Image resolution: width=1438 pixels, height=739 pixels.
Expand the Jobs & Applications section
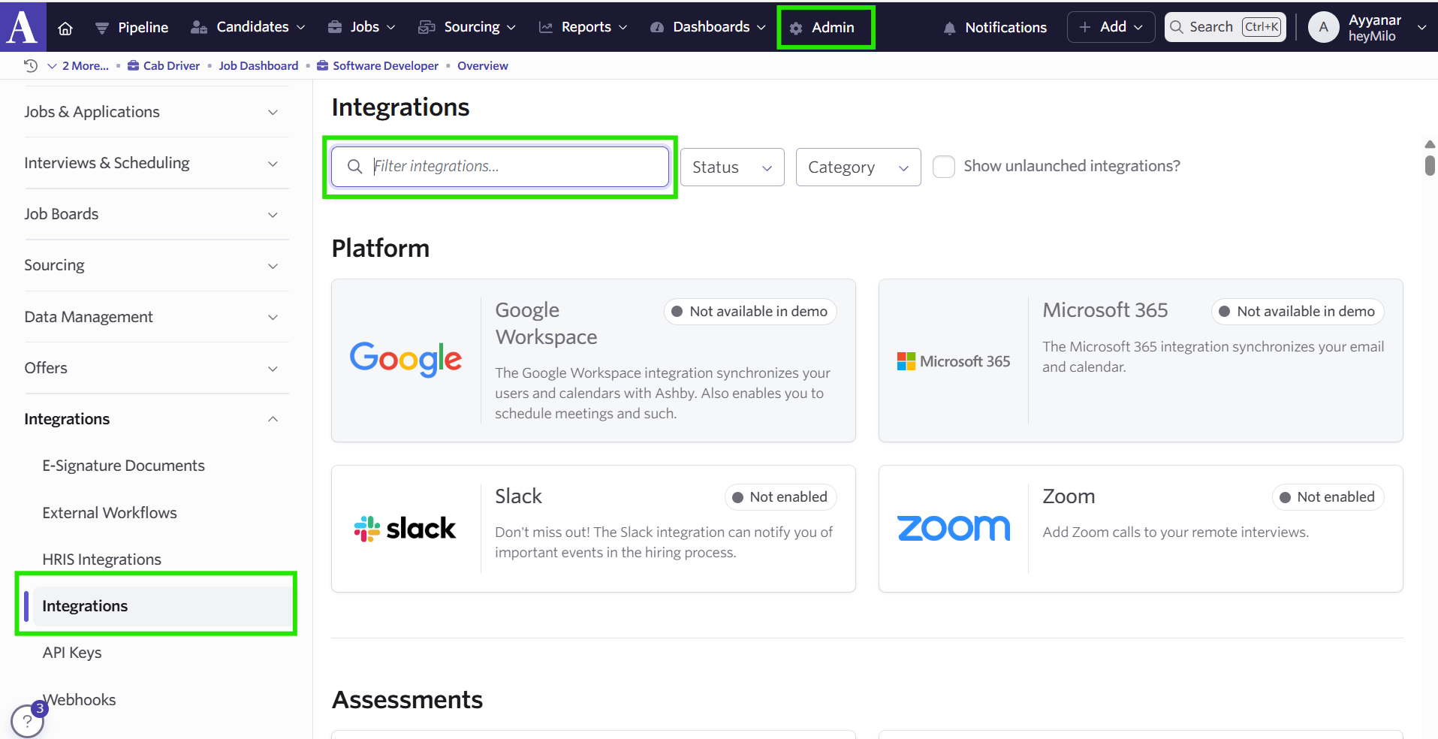tap(156, 112)
